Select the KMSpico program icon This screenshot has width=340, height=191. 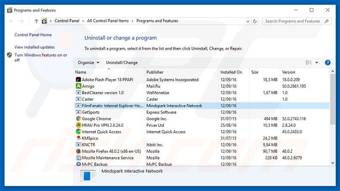[x=78, y=138]
